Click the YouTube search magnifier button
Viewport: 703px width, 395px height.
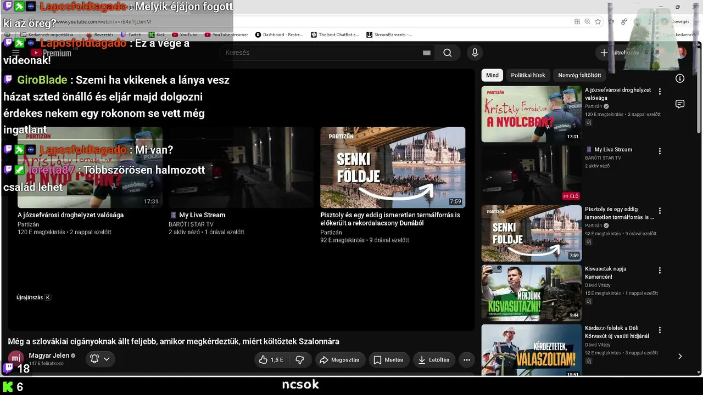(x=448, y=53)
